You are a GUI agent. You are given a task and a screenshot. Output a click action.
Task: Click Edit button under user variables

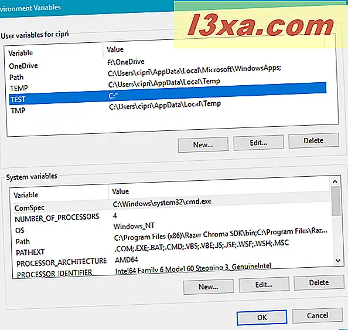(258, 143)
